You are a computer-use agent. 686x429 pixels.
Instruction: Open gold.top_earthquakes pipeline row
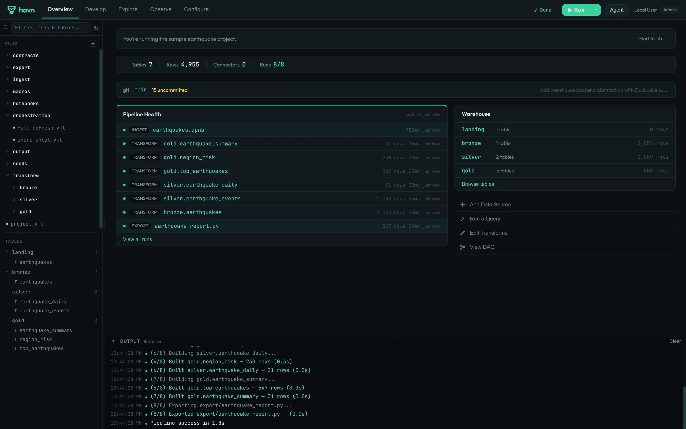(x=281, y=171)
